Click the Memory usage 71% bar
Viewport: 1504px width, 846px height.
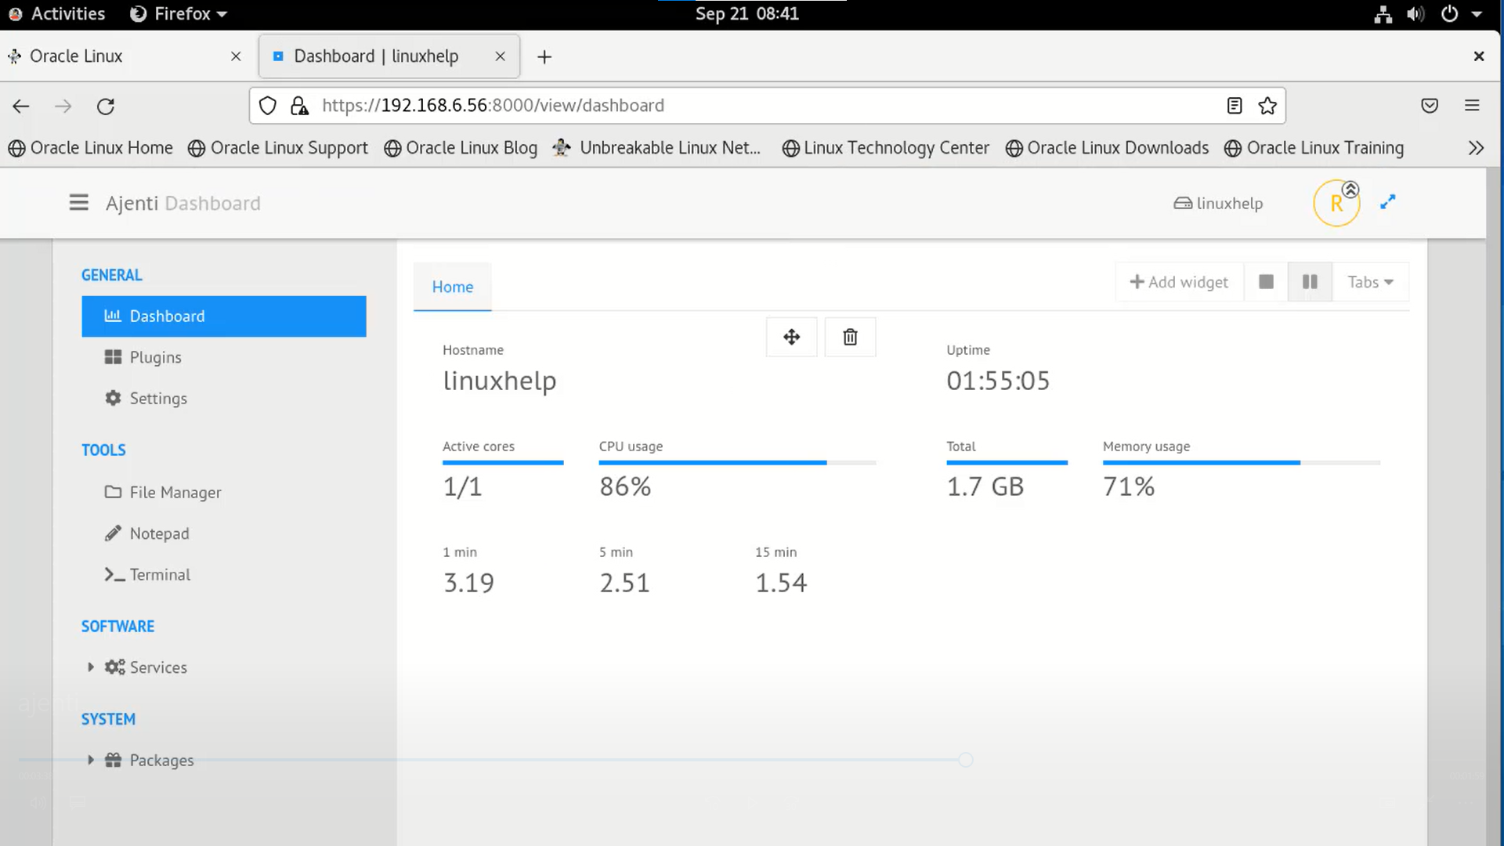tap(1241, 463)
